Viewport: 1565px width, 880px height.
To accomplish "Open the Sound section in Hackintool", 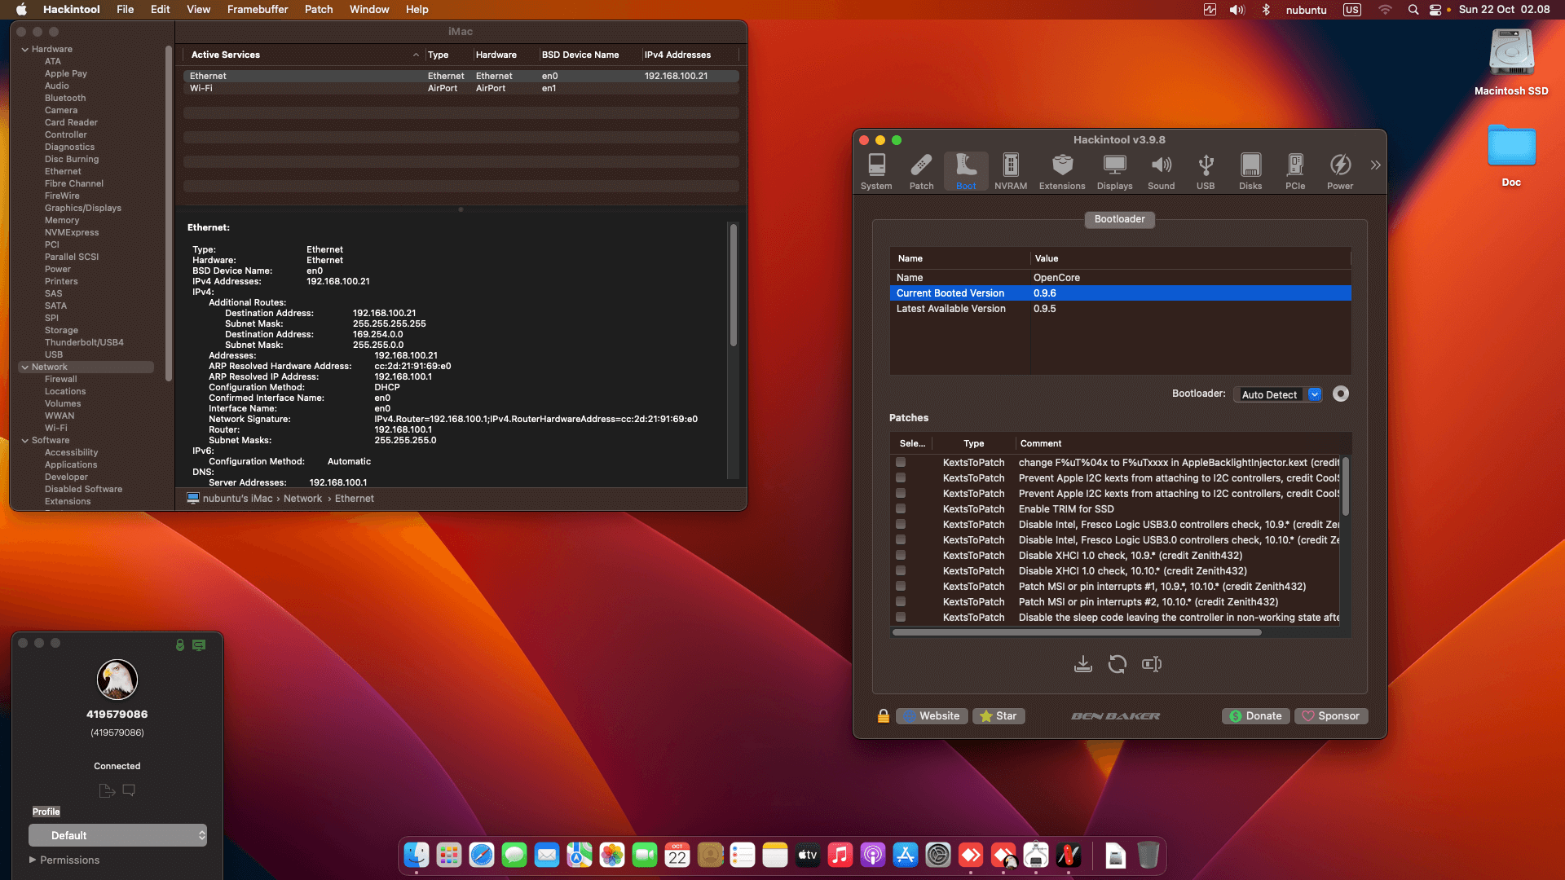I will pyautogui.click(x=1161, y=172).
